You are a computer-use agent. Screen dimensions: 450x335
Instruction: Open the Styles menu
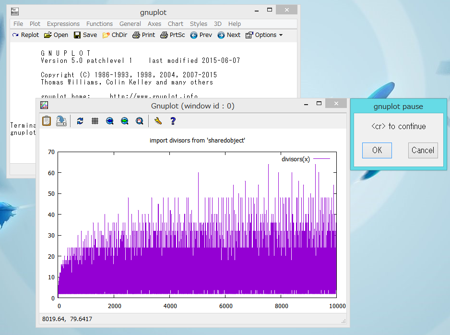(x=198, y=24)
